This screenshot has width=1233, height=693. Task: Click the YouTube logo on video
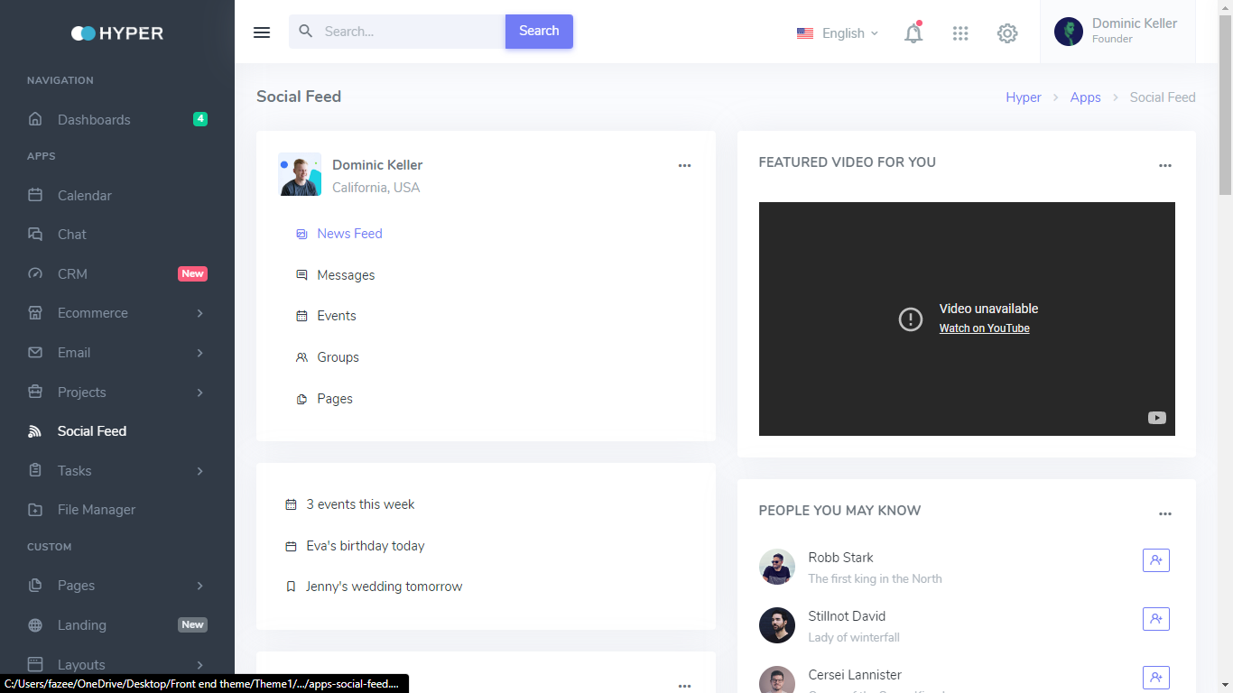pyautogui.click(x=1156, y=418)
